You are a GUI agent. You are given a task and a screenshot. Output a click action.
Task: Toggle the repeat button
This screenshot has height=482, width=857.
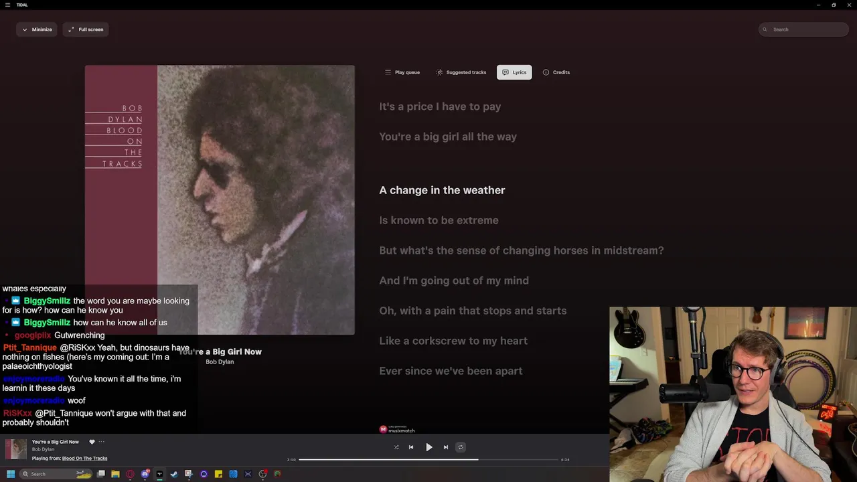point(460,447)
